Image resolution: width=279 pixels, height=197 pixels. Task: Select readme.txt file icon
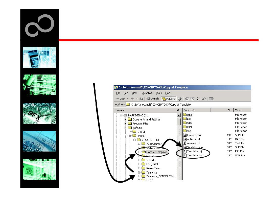point(185,143)
